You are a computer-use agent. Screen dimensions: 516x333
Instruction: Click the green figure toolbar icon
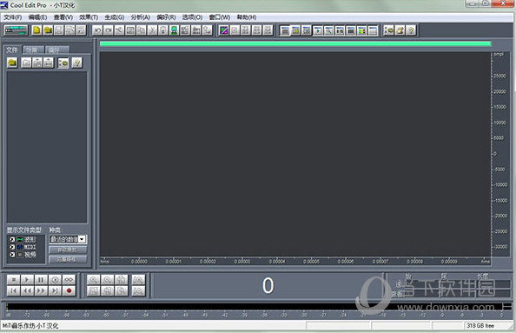click(174, 30)
